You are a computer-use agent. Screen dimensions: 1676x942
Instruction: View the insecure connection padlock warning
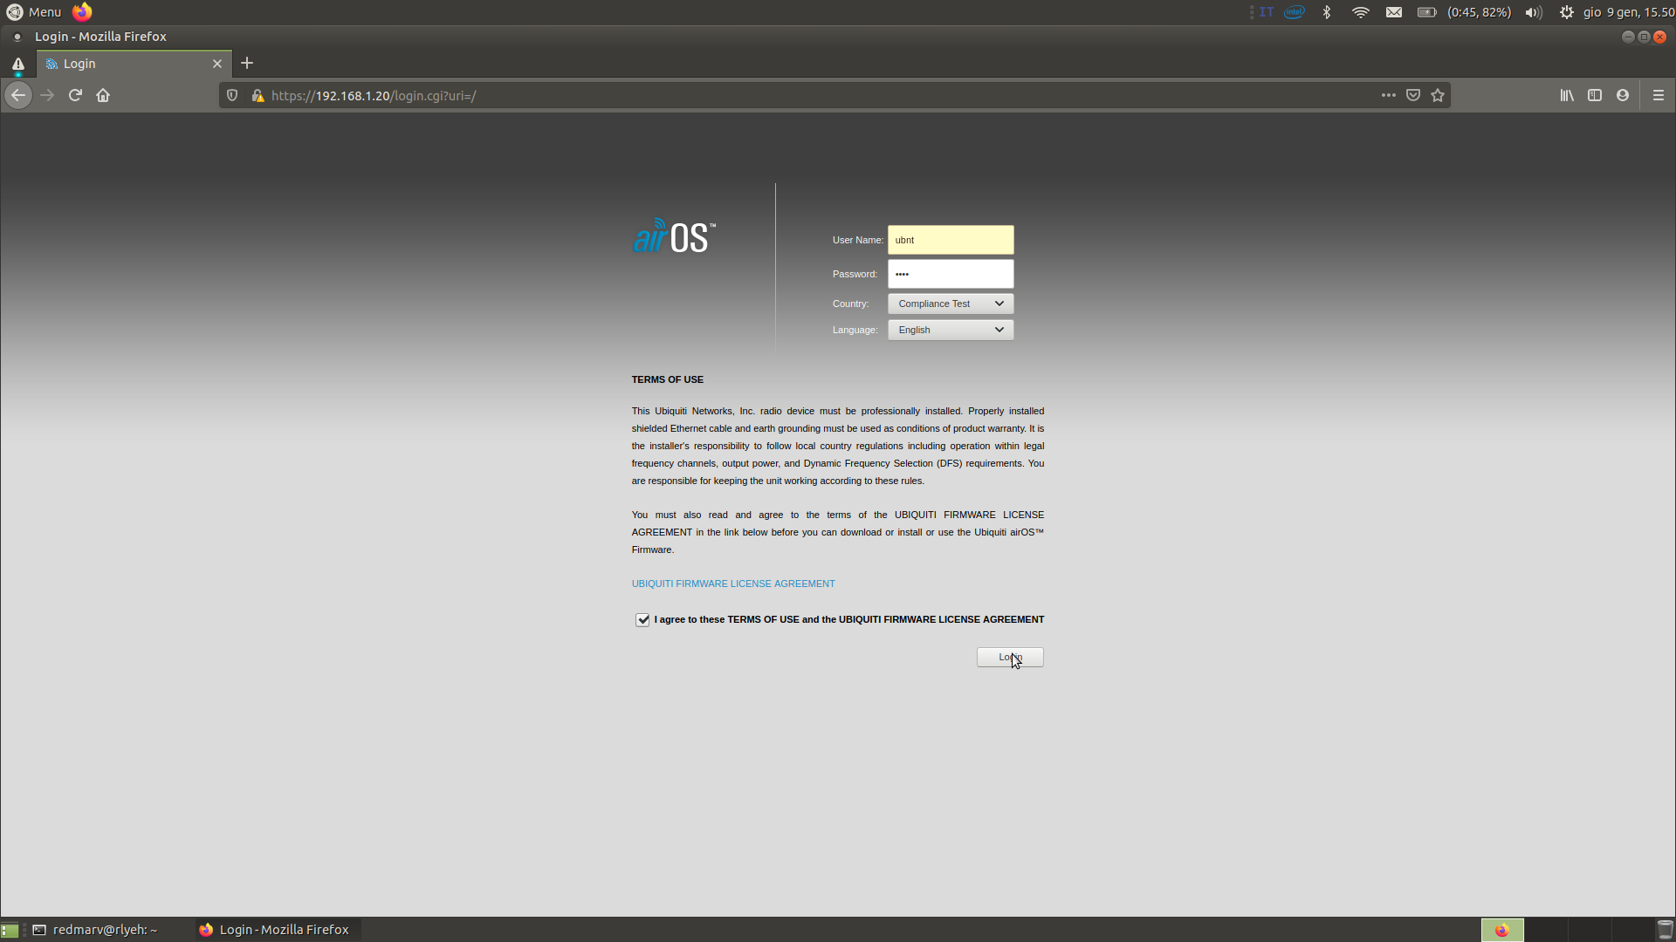click(x=258, y=95)
